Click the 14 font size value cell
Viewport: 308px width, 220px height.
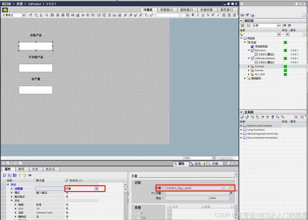point(50,209)
